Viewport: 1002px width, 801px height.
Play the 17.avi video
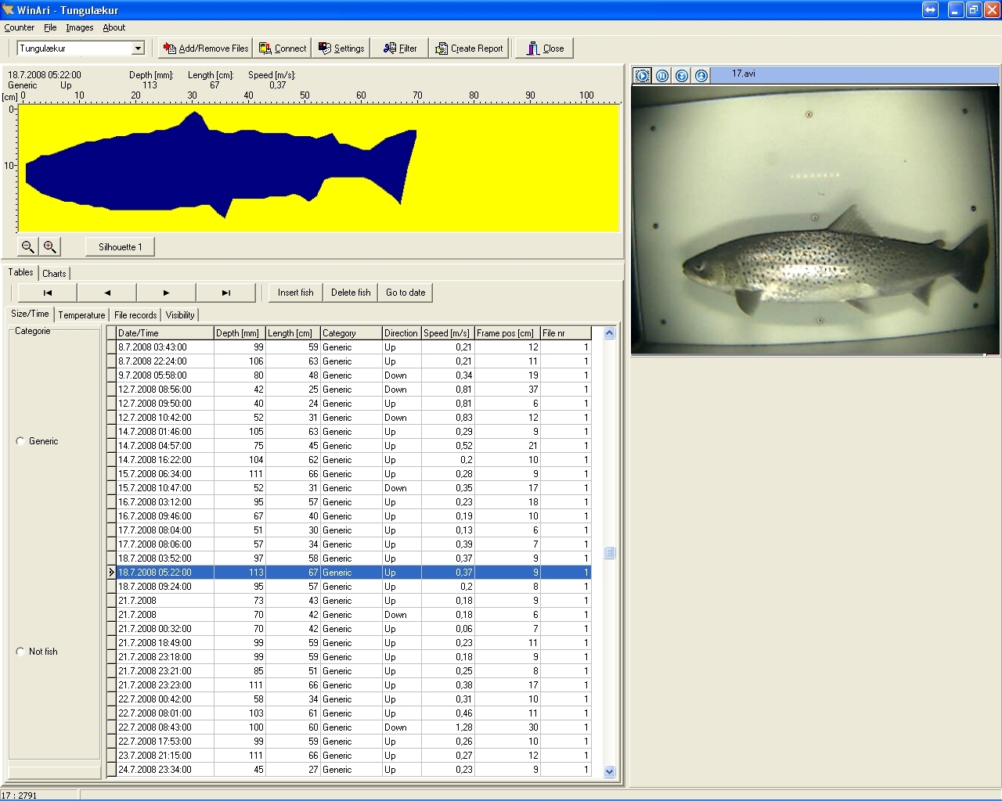pyautogui.click(x=643, y=75)
